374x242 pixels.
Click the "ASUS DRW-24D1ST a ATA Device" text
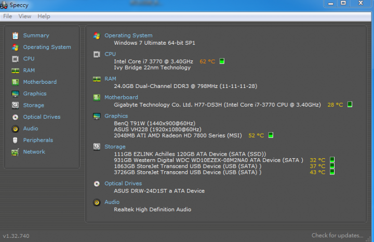[159, 191]
